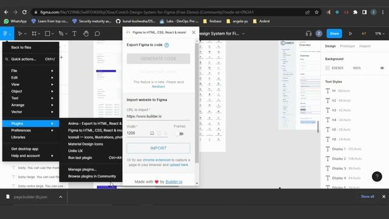Select the Hand tool
The image size is (389, 219).
pos(86,33)
